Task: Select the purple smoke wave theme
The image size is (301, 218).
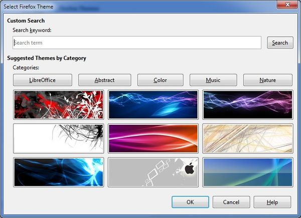Action: pyautogui.click(x=248, y=105)
